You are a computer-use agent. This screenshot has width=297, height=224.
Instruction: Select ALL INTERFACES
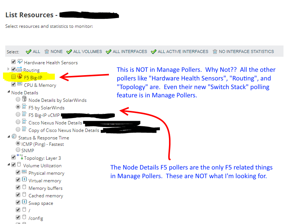(127, 51)
